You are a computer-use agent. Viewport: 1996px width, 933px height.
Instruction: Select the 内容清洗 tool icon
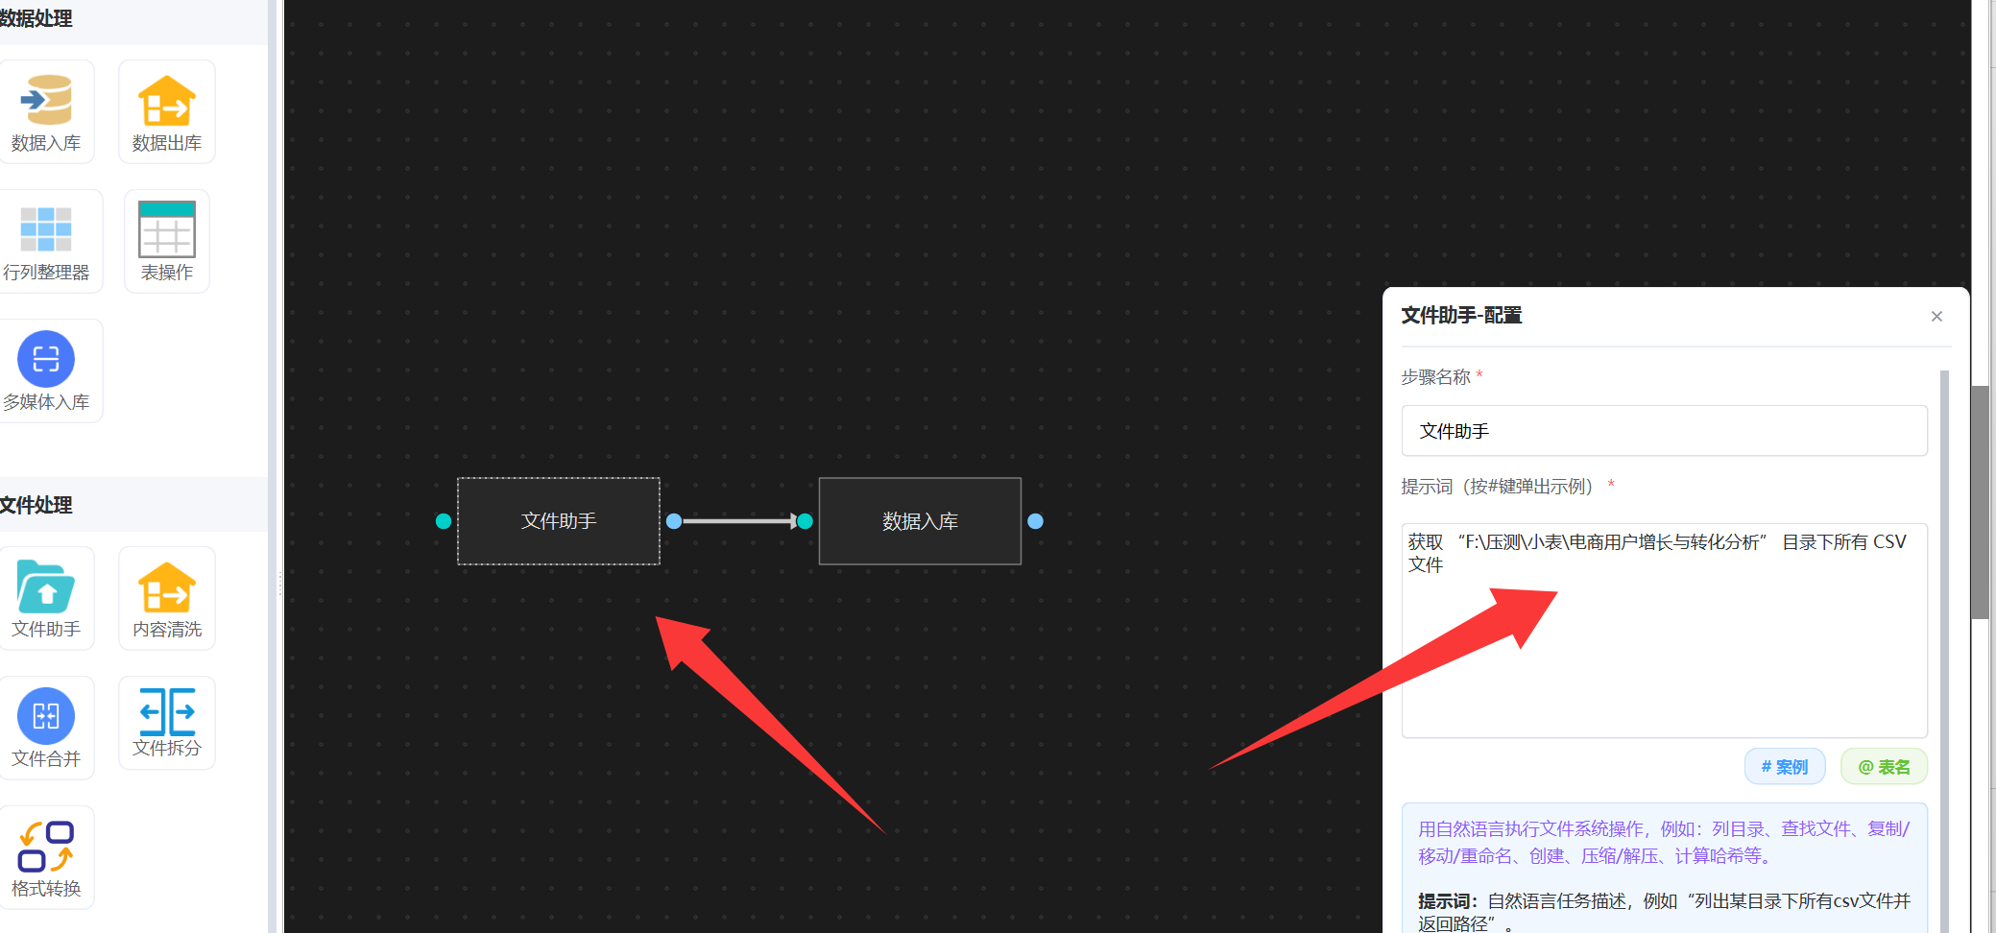166,587
